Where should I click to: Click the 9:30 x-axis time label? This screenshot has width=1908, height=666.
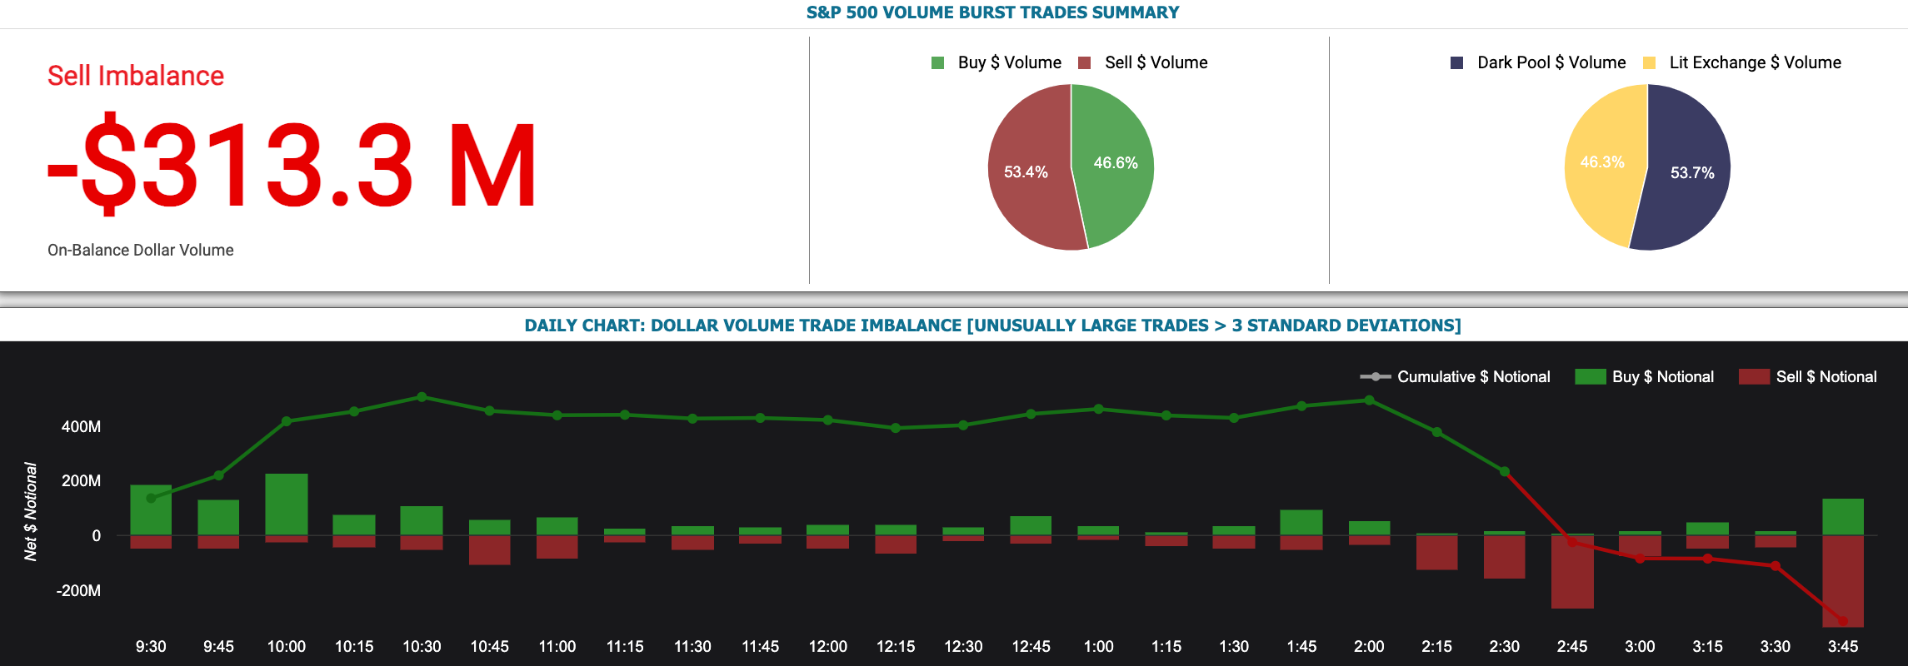pos(151,647)
